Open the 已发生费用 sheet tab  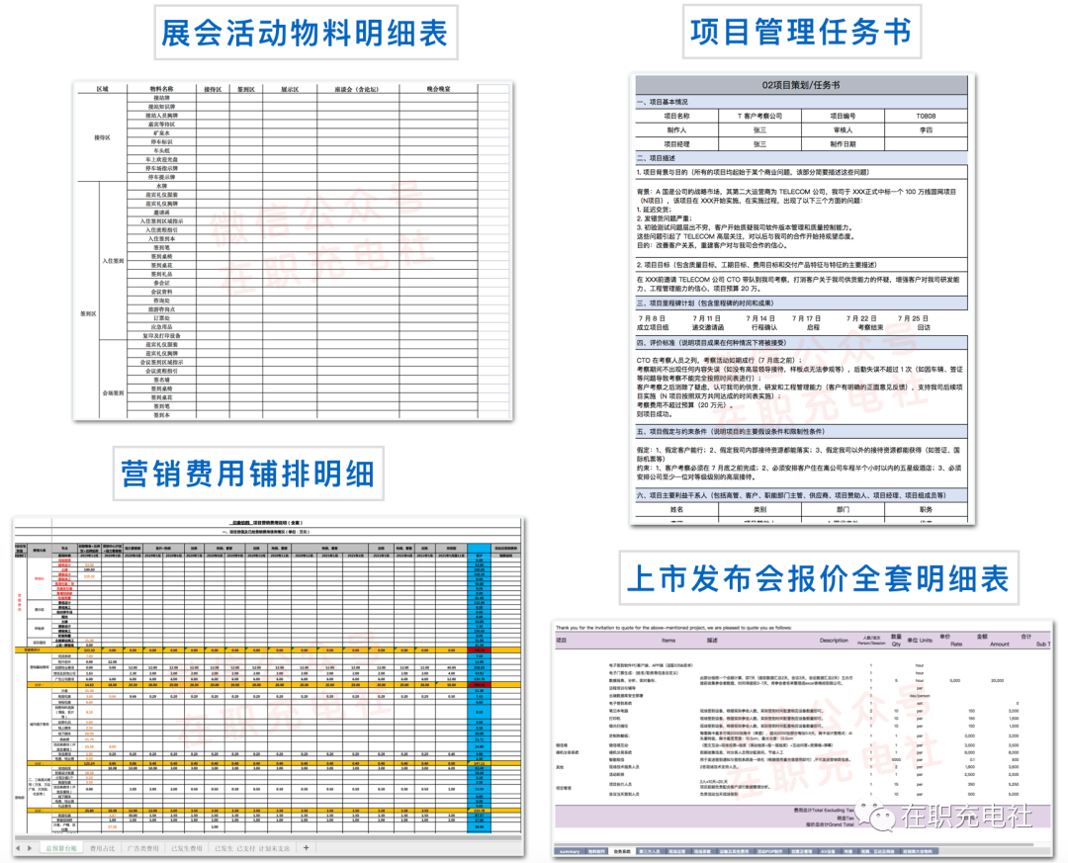click(x=188, y=848)
